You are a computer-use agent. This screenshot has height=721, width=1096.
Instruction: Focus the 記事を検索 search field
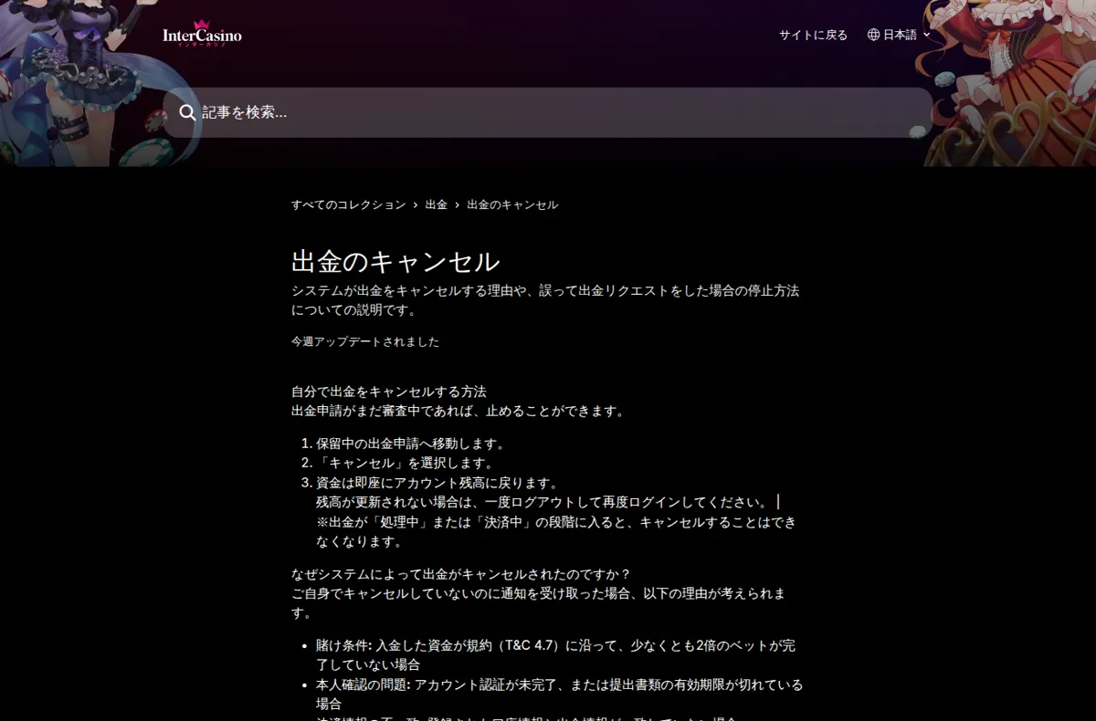548,112
